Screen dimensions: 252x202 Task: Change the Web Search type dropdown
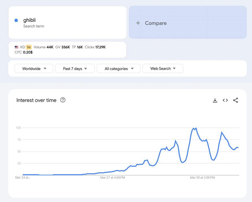pyautogui.click(x=163, y=69)
